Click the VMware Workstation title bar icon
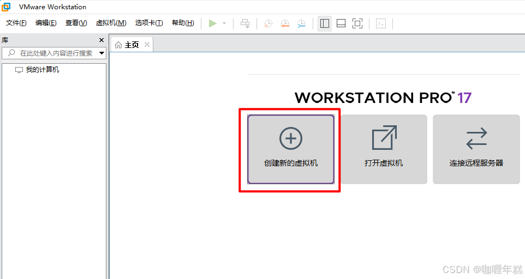This screenshot has width=525, height=279. point(6,7)
